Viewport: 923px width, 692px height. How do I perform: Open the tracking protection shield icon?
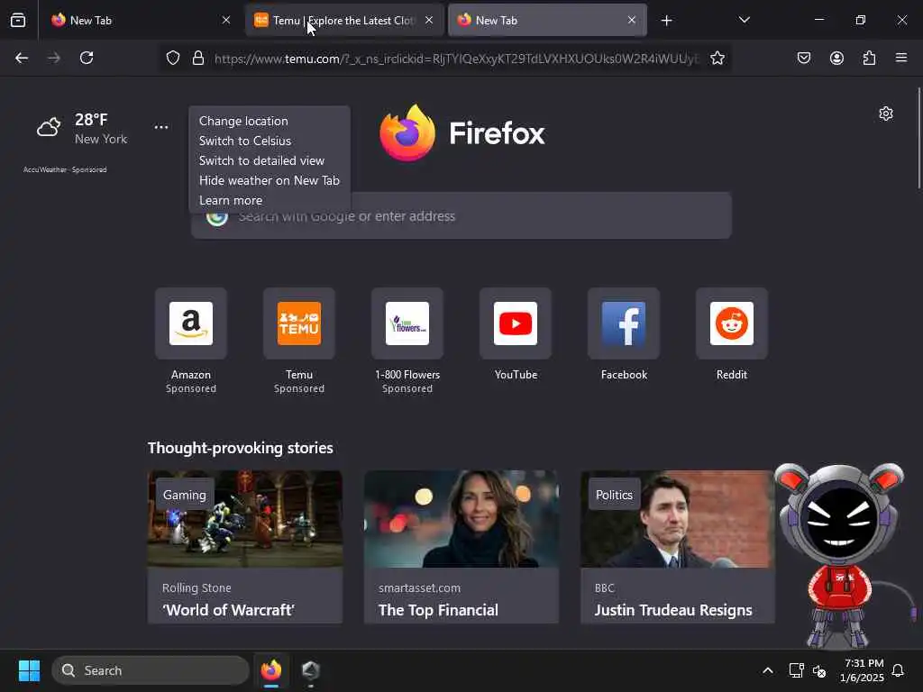pos(172,58)
